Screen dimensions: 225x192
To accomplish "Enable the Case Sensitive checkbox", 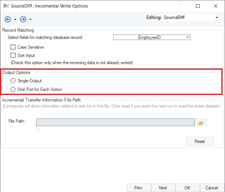I will click(13, 47).
